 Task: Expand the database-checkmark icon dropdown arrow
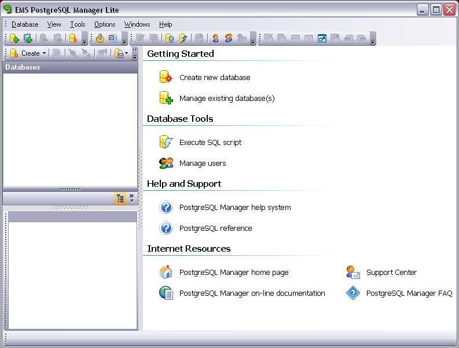[x=126, y=53]
